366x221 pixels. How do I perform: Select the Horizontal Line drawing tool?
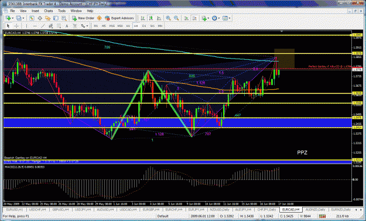[x=35, y=26]
